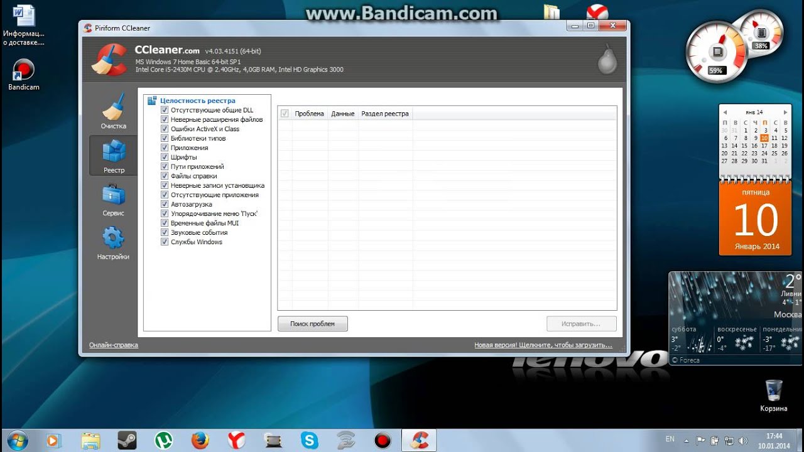The image size is (804, 452).
Task: Click the EN language indicator
Action: coord(670,439)
